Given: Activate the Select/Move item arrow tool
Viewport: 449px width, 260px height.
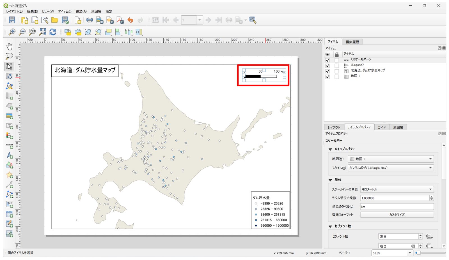Looking at the screenshot, I should pos(9,66).
